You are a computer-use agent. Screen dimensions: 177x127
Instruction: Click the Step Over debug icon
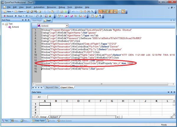point(84,16)
